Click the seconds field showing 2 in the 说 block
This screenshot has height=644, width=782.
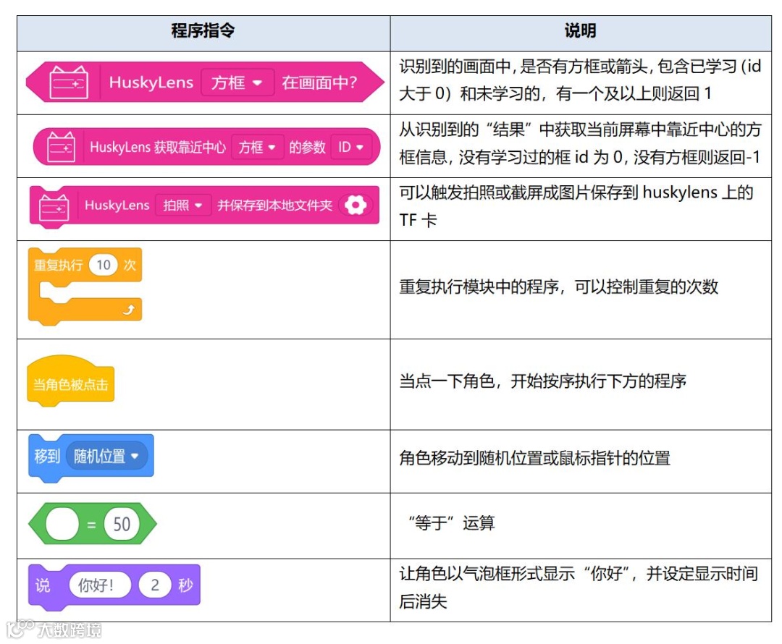click(x=155, y=585)
